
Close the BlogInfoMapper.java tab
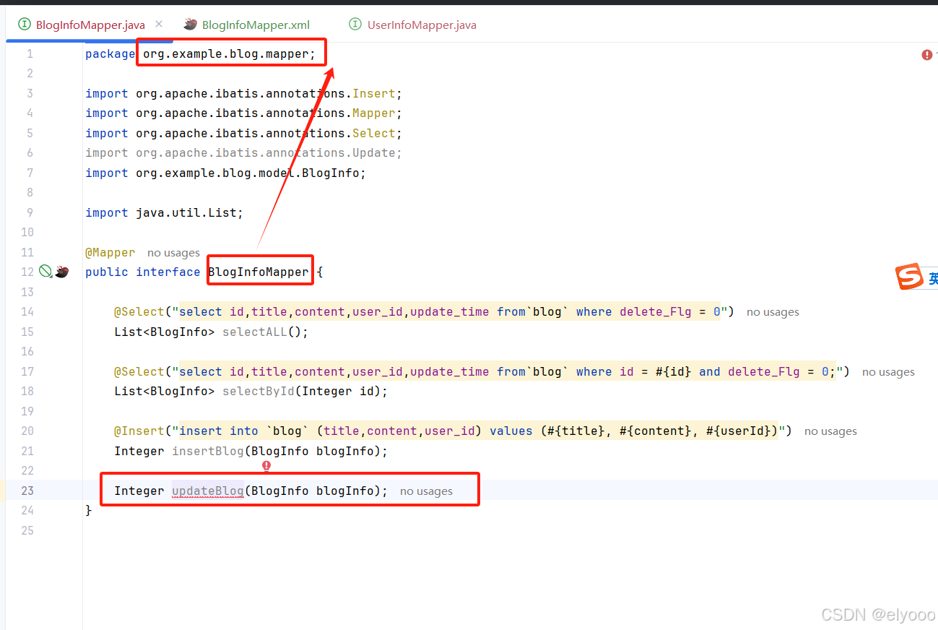tap(157, 23)
